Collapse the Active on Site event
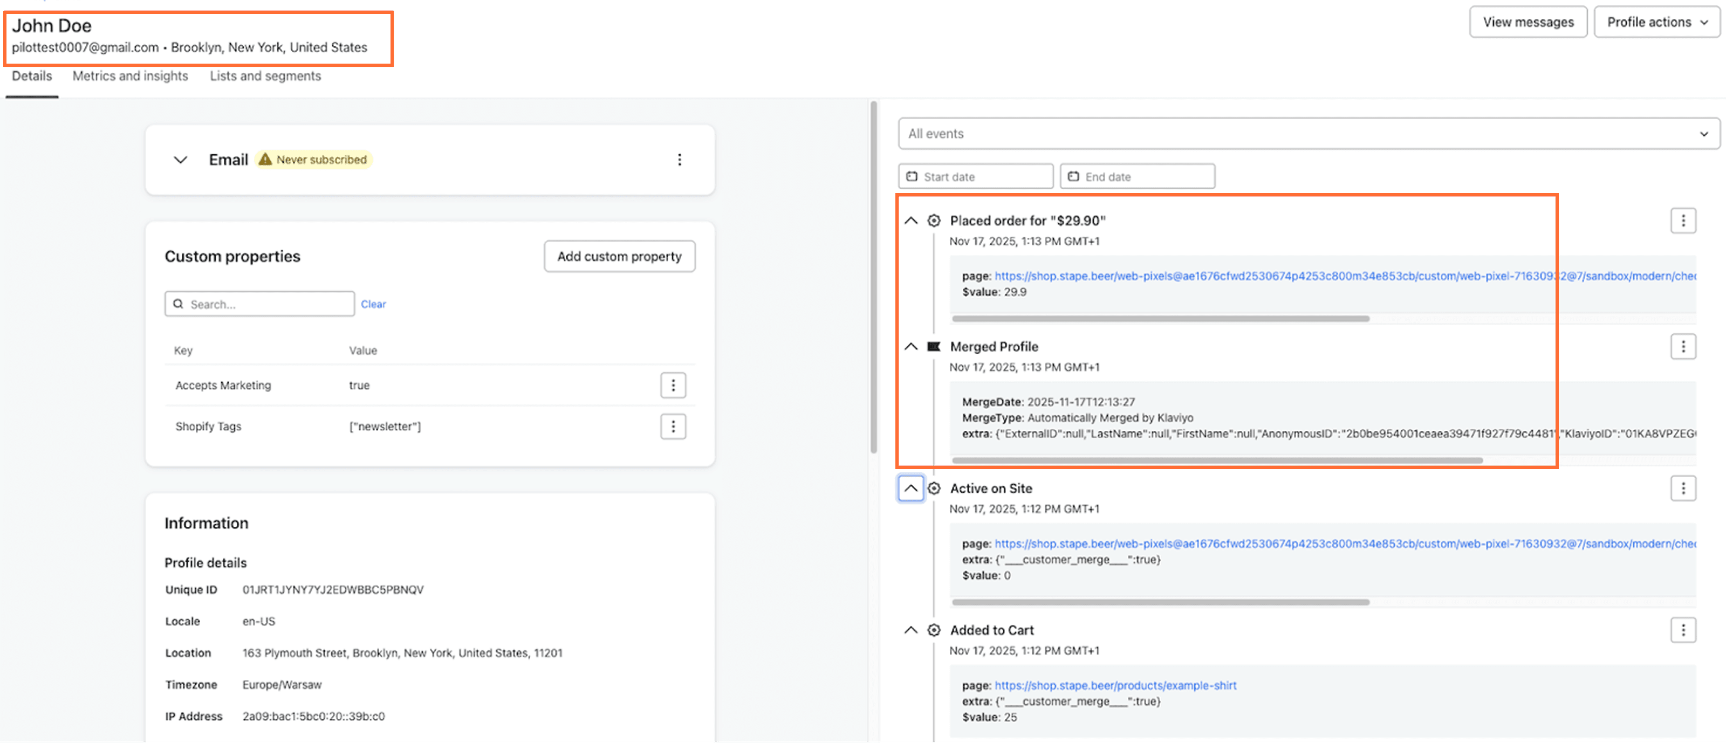Image resolution: width=1726 pixels, height=743 pixels. (910, 489)
